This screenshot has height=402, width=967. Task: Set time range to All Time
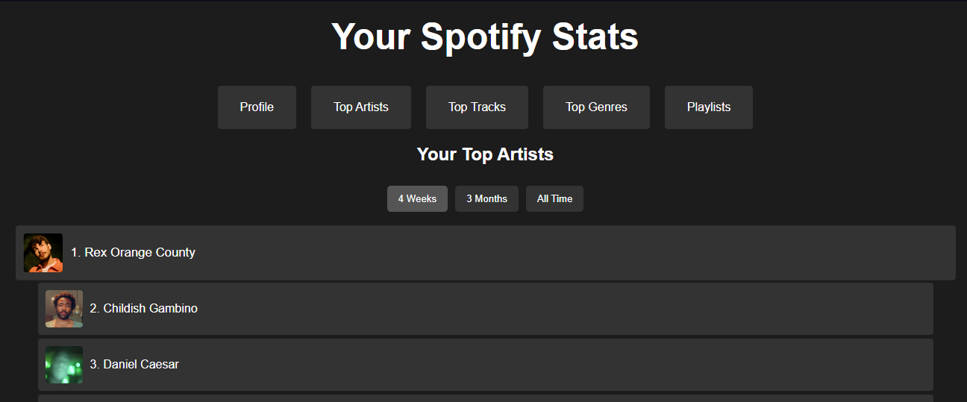point(554,199)
